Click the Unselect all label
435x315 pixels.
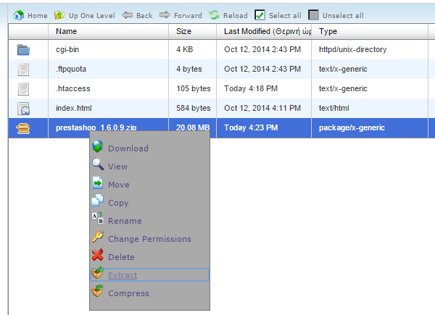343,15
